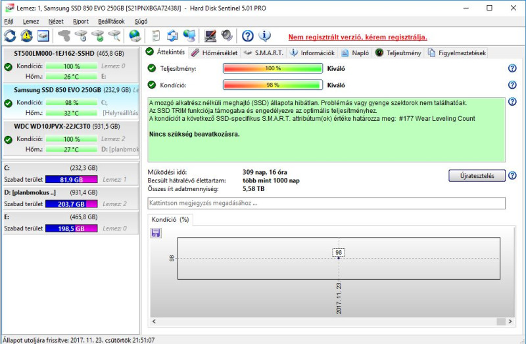Click the refresh icon with yellow warning triangle

26,35
